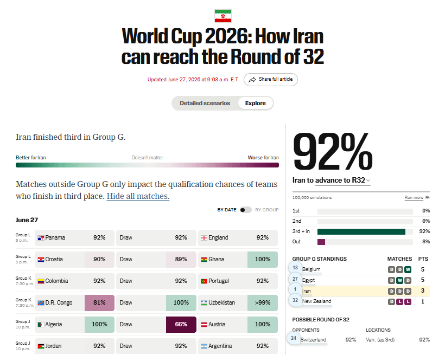Select D.R. Congo win 81% outcome cell
The width and height of the screenshot is (445, 355).
point(99,303)
